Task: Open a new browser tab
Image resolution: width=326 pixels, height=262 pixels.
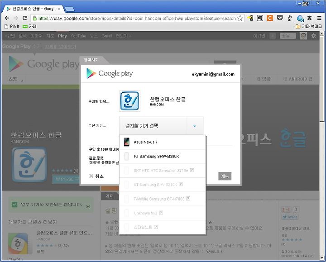Action: point(69,9)
